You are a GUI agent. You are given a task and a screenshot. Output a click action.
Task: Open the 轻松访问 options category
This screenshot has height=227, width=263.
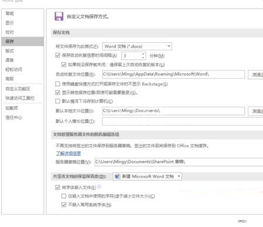coord(13,69)
